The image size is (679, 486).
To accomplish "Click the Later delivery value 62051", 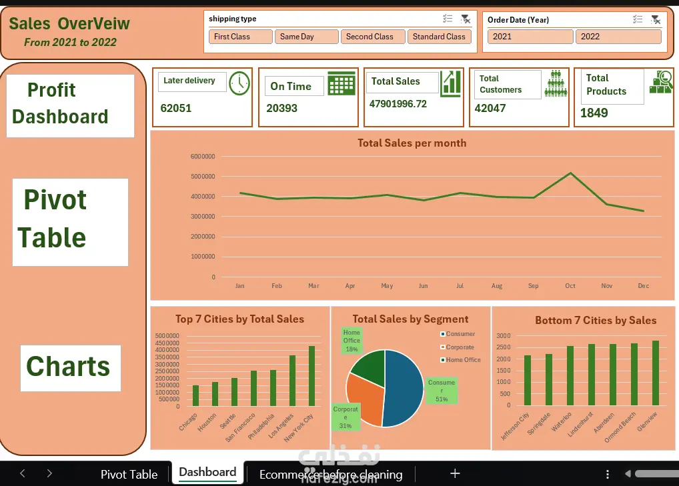I will click(176, 108).
